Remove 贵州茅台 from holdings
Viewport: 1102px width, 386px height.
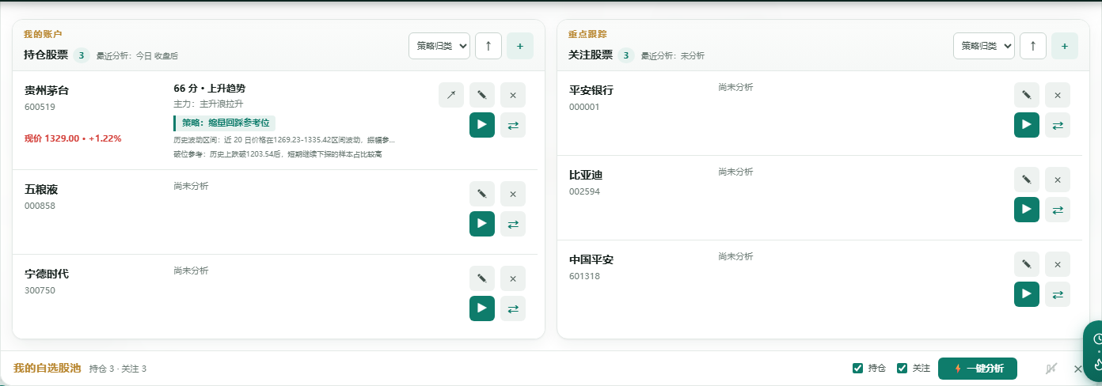(513, 95)
